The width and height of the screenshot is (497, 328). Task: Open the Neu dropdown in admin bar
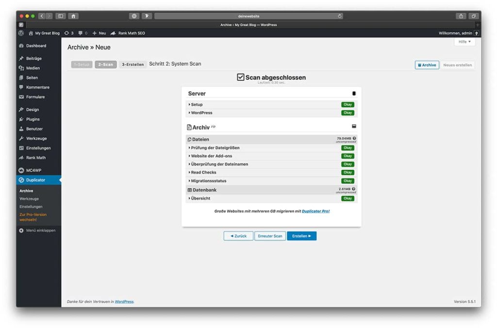99,33
